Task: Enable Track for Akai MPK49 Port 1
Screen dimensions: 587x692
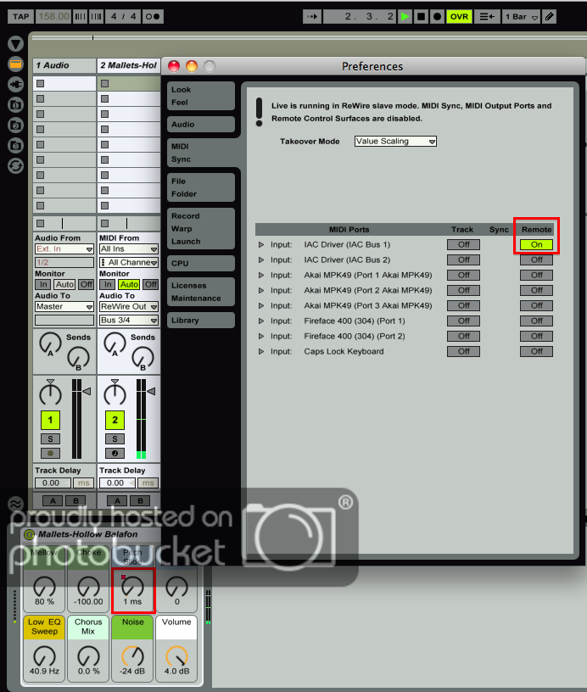Action: [x=463, y=275]
